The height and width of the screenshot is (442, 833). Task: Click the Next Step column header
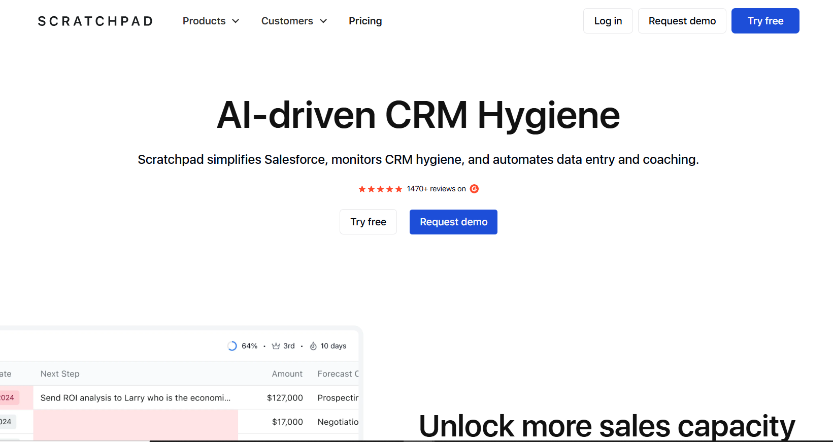(60, 374)
